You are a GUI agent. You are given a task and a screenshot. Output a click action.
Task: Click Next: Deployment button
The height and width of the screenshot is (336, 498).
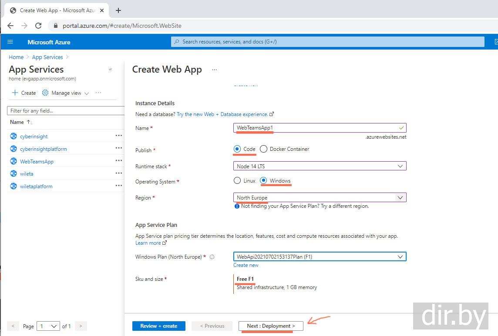[x=271, y=326]
